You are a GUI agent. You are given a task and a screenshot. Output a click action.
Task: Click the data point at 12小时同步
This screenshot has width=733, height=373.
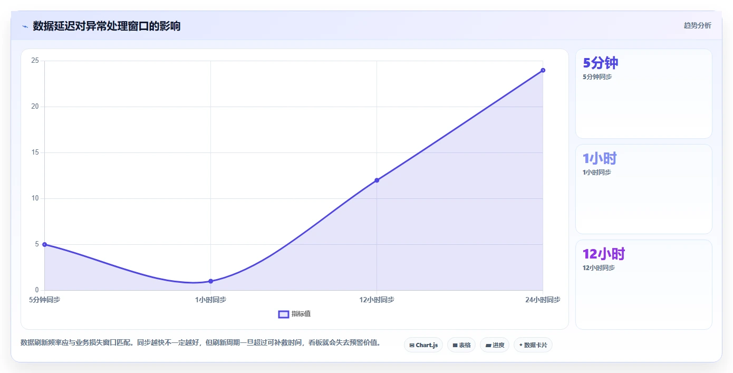pyautogui.click(x=377, y=180)
